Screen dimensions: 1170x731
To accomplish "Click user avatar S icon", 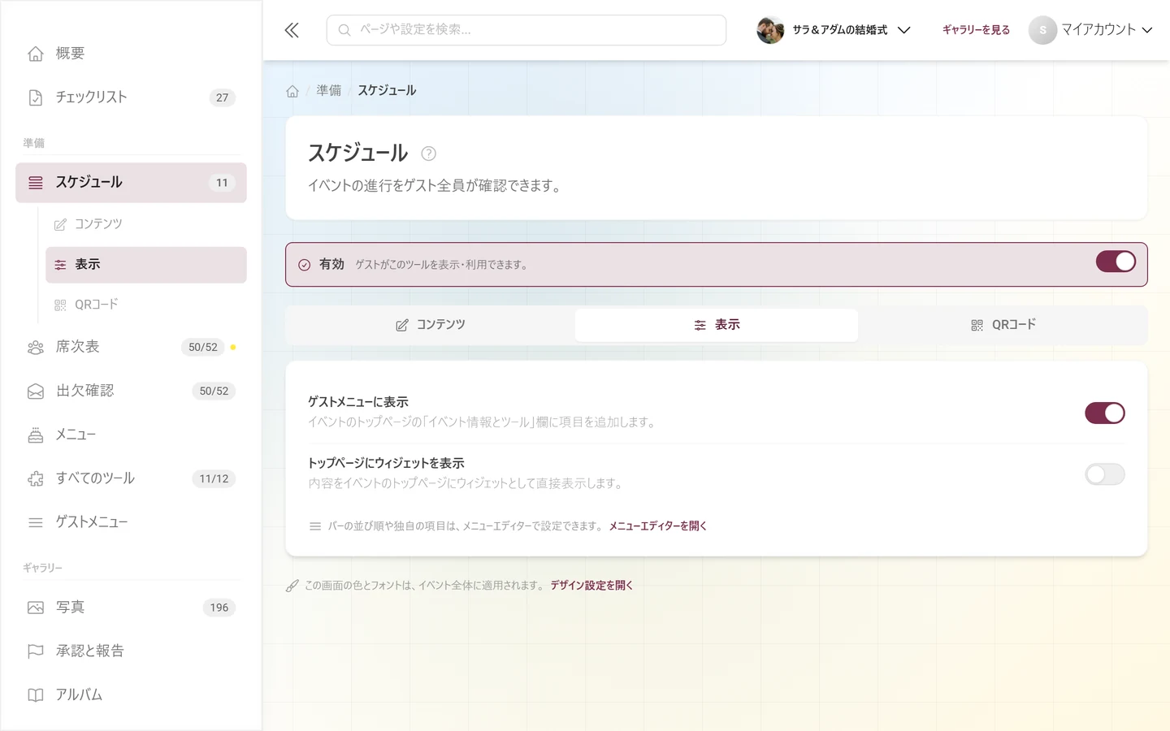I will (1042, 30).
